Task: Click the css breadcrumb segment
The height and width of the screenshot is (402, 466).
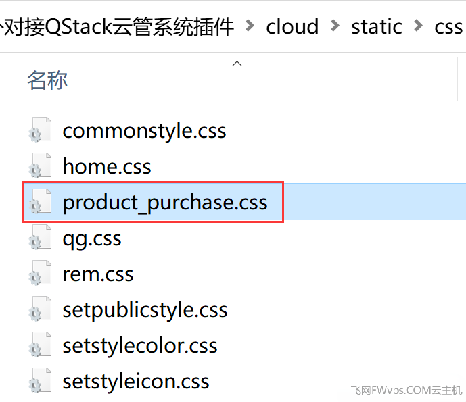Action: click(x=448, y=27)
